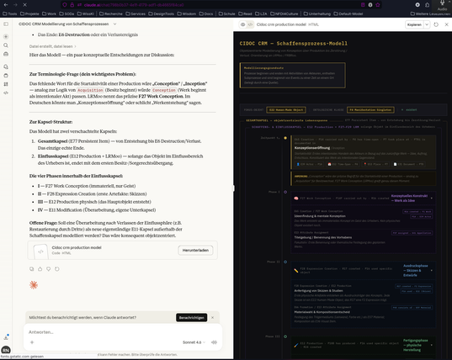Click the Benachrichtigen button
Image resolution: width=452 pixels, height=360 pixels.
coord(192,318)
